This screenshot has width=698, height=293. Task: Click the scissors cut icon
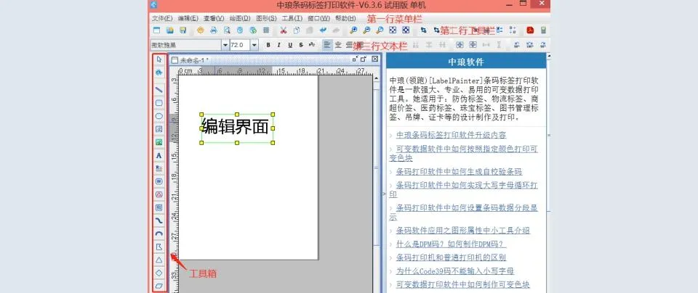coord(283,30)
